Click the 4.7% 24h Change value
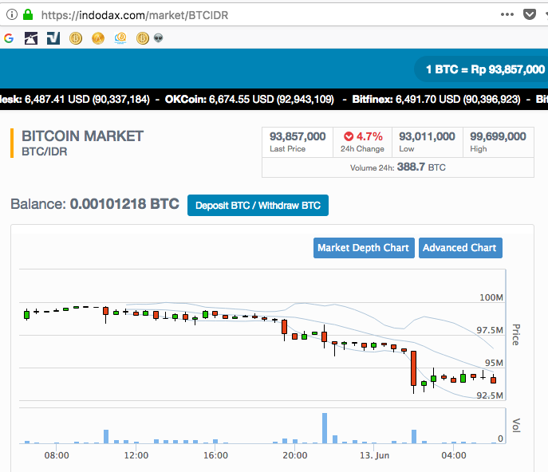The width and height of the screenshot is (548, 472). point(369,136)
